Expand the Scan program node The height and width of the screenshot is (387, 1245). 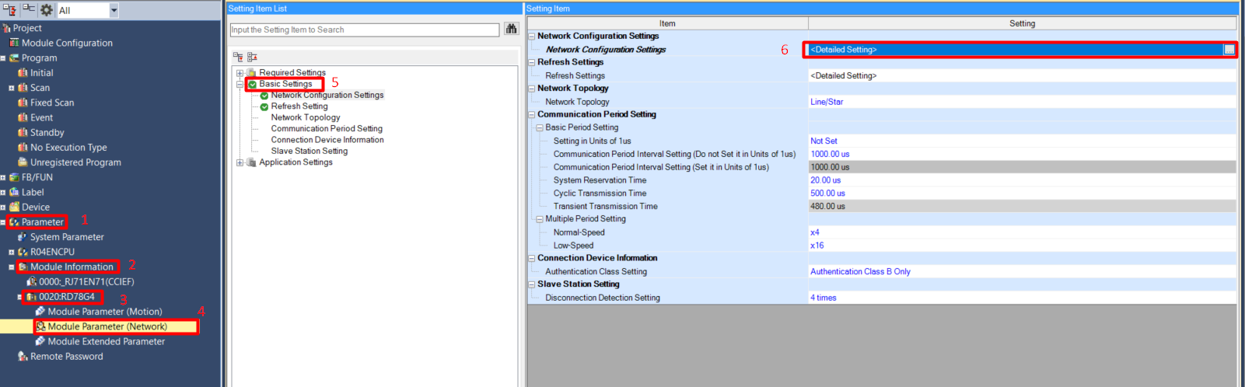11,88
